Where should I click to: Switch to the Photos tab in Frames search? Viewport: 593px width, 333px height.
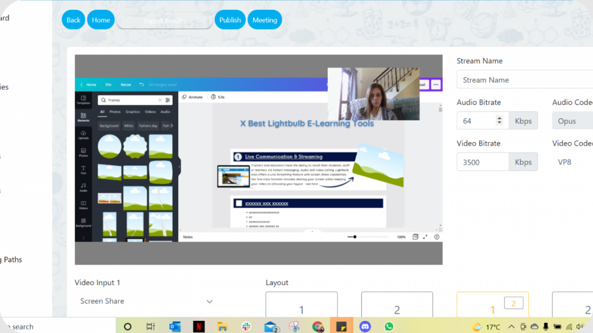point(115,112)
